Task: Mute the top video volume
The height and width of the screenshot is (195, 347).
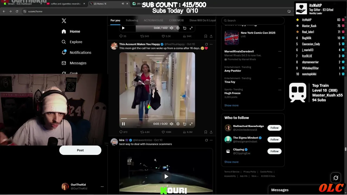Action: [171, 28]
